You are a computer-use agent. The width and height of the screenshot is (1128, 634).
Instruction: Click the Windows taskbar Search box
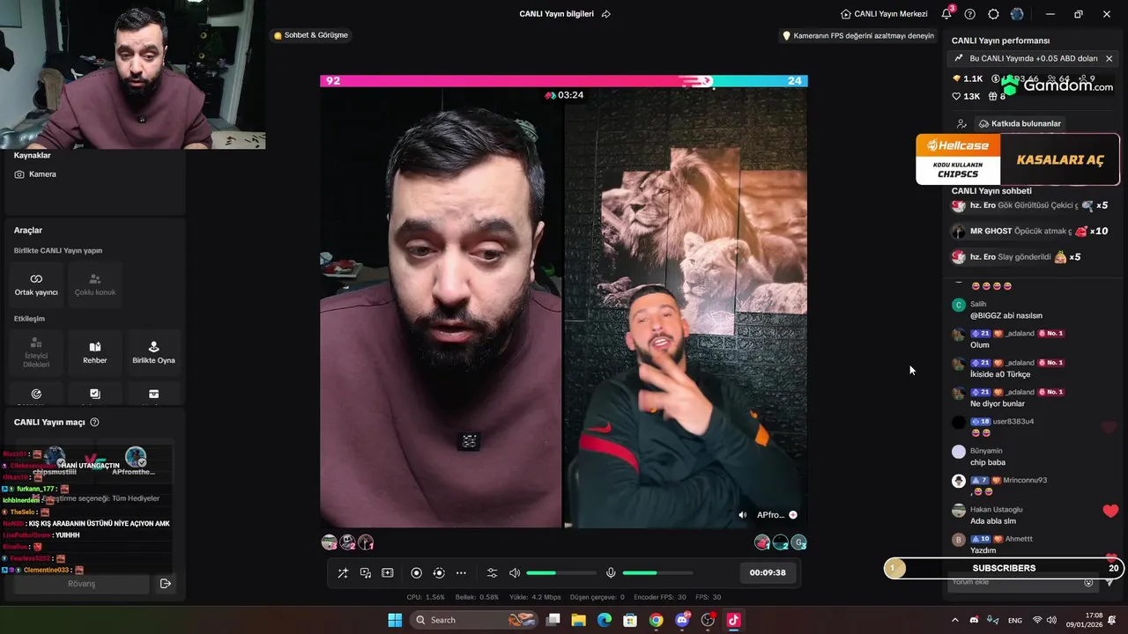pos(474,620)
